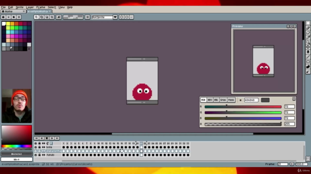Open the Bob Sprite pivot dropdown
Viewport: 311px width, 174px height.
(105, 17)
